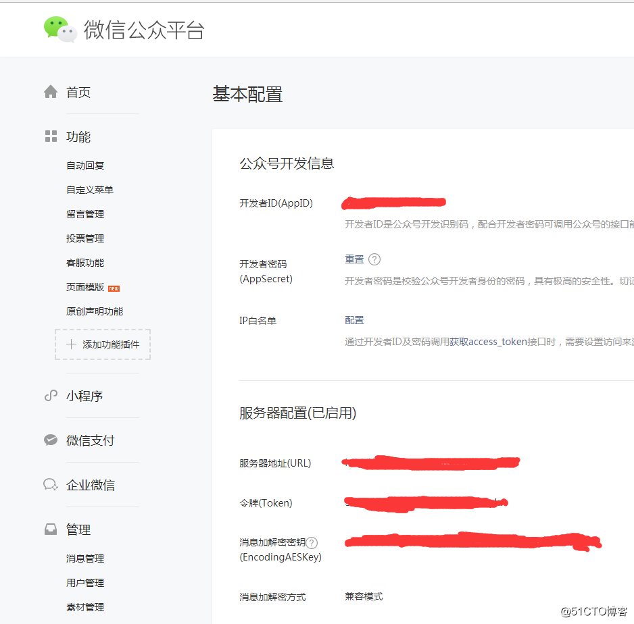Open 消息管理 page
This screenshot has width=634, height=624.
85,558
